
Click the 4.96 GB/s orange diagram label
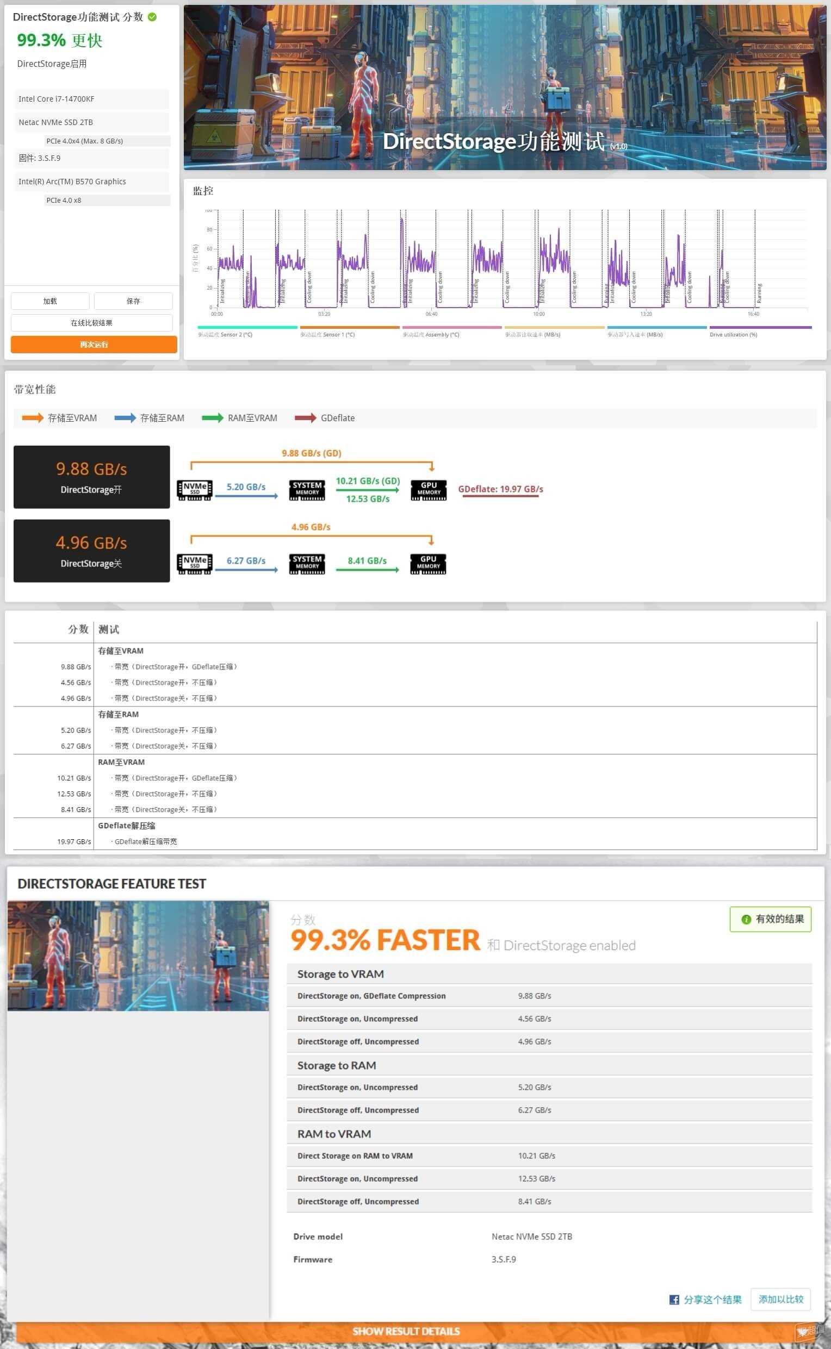[311, 527]
